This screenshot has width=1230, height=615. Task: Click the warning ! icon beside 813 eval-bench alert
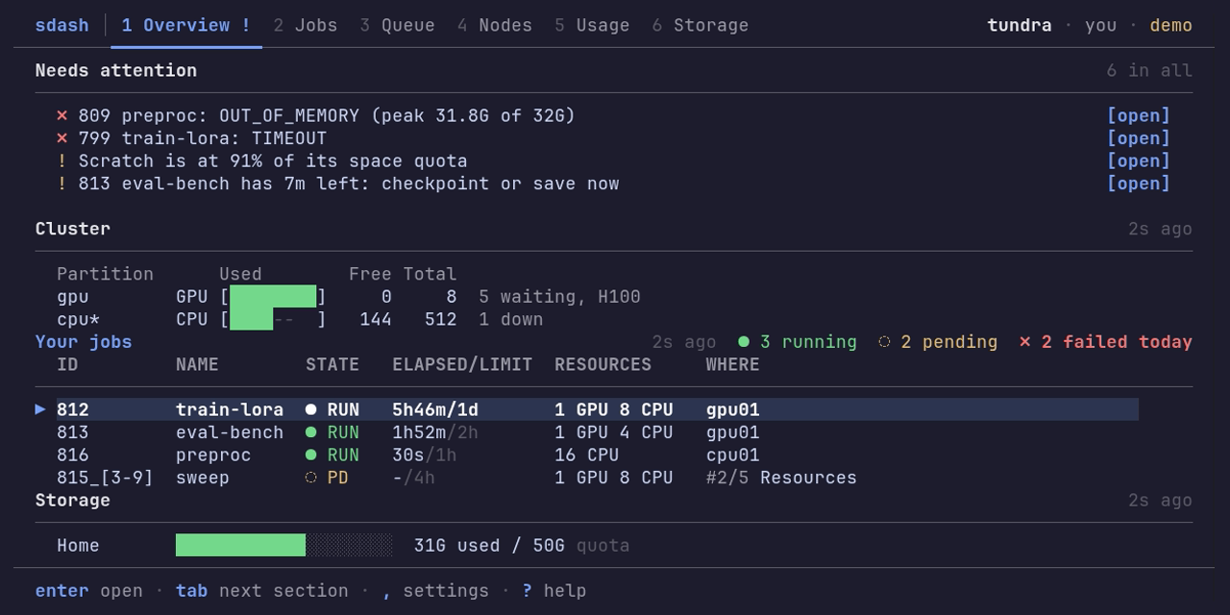tap(62, 184)
